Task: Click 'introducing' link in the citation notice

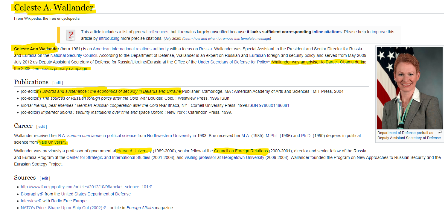Action: pos(109,38)
